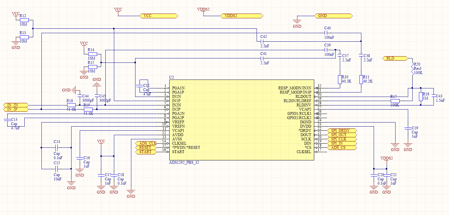Select capacitor C19 1uF

click(408, 128)
